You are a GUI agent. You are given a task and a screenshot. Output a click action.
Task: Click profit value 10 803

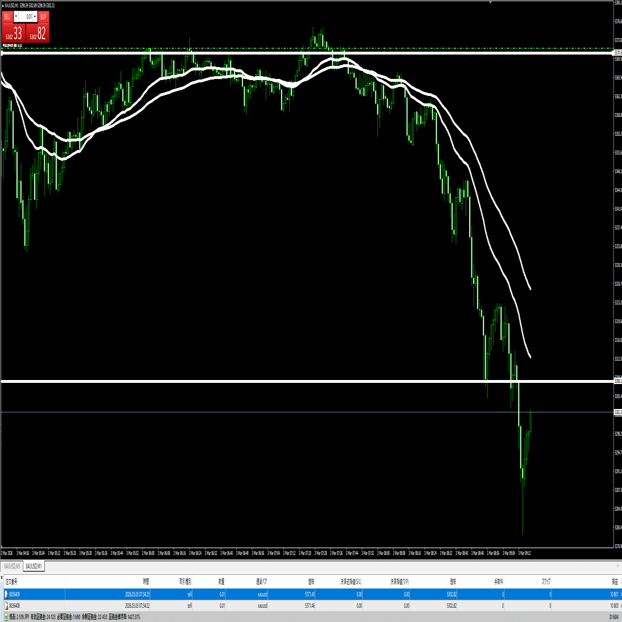coord(614,606)
